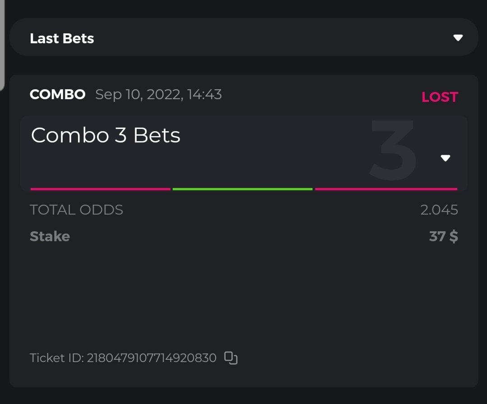
Task: Click the gray scrollbar on left edge
Action: (2, 45)
